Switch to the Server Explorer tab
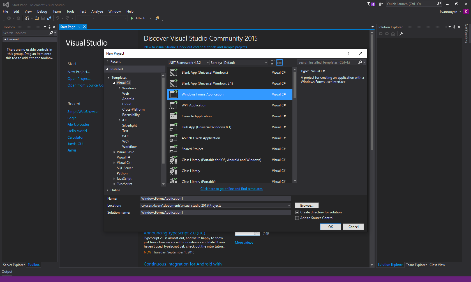Viewport: 471px width, 282px height. 14,265
